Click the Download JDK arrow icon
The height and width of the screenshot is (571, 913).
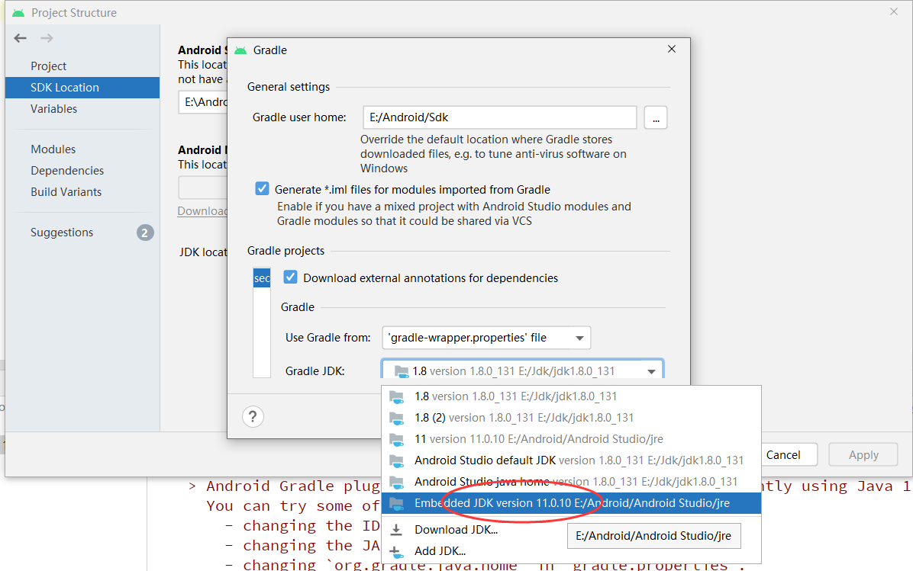[x=396, y=530]
